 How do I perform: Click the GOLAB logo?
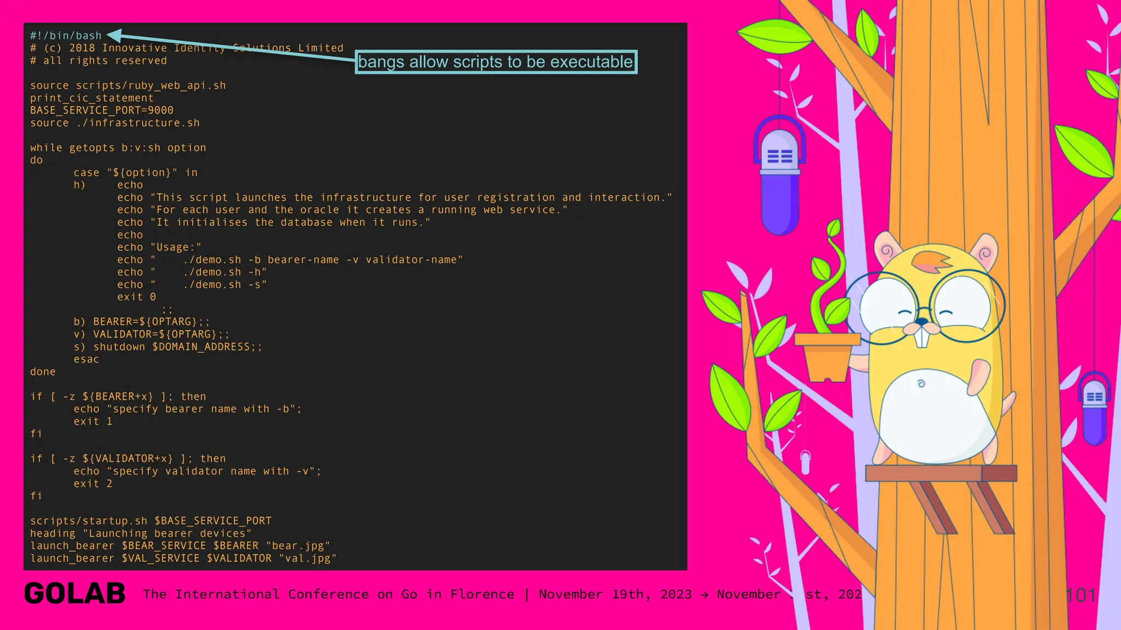pos(75,594)
